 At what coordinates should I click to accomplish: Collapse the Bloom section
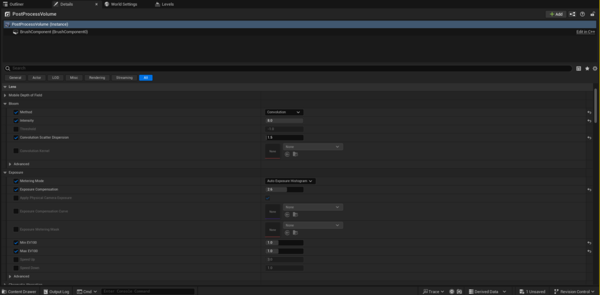click(5, 104)
